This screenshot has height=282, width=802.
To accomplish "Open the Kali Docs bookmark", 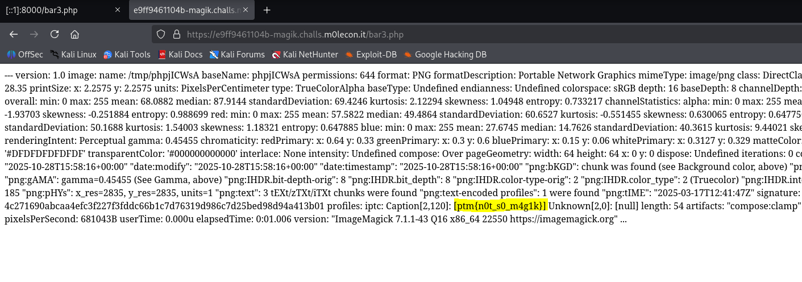I will tap(180, 55).
